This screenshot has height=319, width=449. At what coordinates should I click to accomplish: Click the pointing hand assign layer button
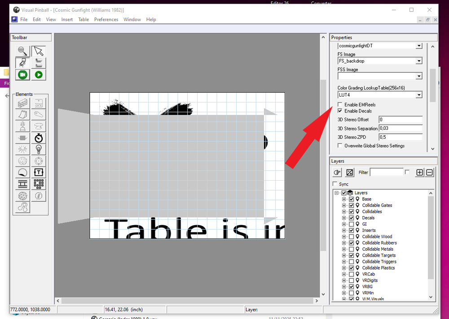[337, 172]
